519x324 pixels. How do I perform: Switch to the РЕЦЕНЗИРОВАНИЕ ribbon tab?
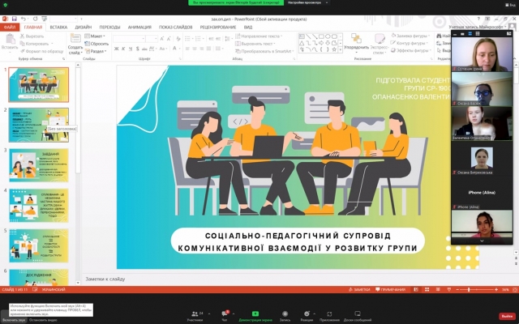218,27
